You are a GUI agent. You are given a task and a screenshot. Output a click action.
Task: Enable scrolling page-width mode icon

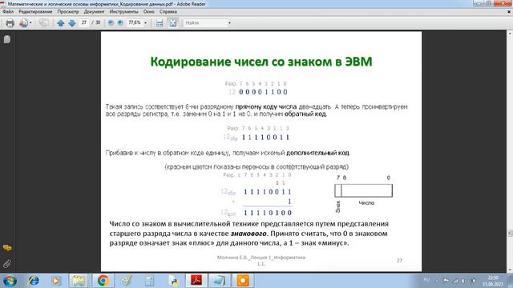coord(160,23)
